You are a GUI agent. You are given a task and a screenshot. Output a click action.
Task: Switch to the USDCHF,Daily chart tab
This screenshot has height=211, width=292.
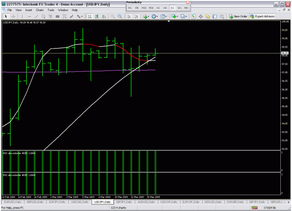click(169, 202)
